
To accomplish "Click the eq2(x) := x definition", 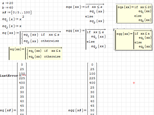I will [x=12, y=26].
